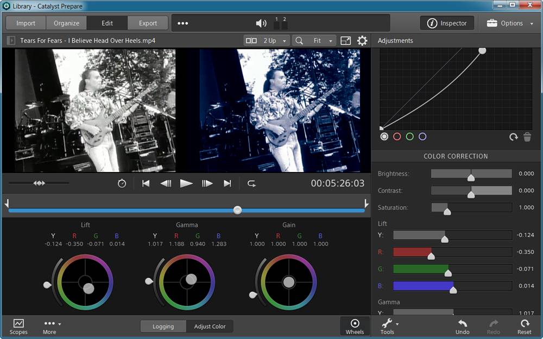Click the COLOR CORRECTION section header
The image size is (543, 339).
(x=456, y=156)
